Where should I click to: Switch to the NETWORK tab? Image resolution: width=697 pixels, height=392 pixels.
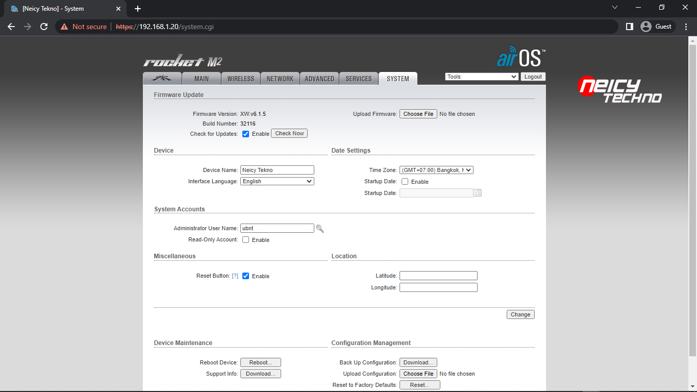pyautogui.click(x=280, y=79)
